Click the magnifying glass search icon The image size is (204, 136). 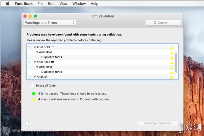tap(155, 23)
